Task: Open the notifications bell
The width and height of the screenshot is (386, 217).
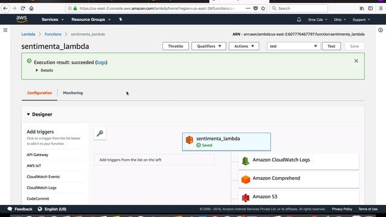Action: pos(299,19)
